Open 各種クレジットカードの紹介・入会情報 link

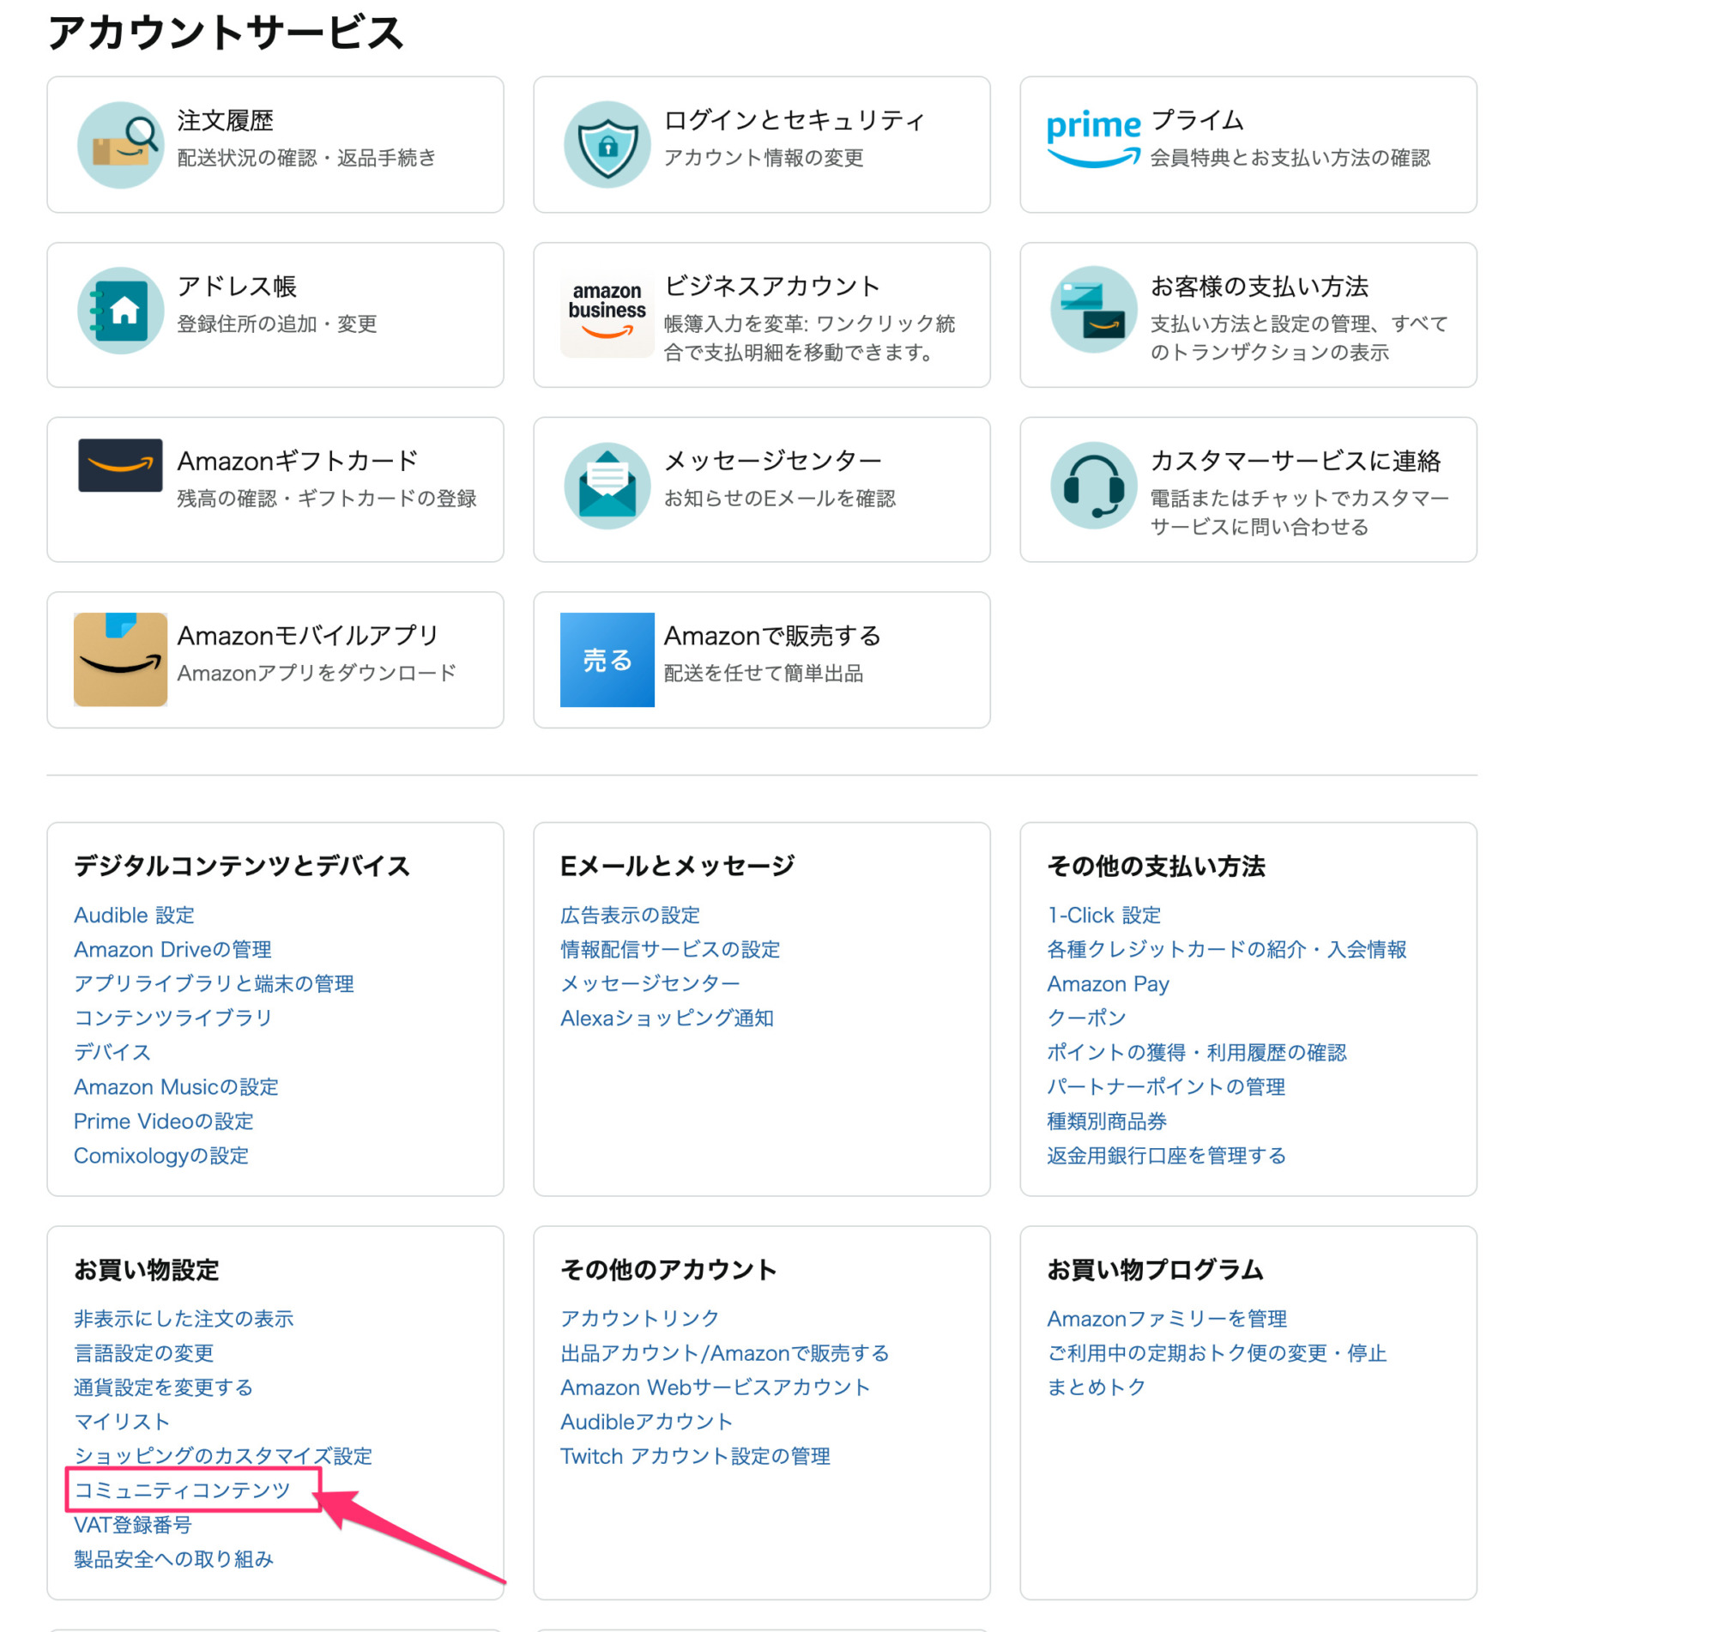click(x=1226, y=949)
